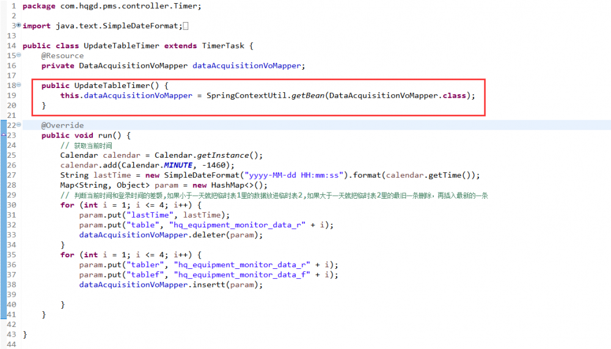Click the class name UpdateTableTimer on line 14

(x=121, y=46)
